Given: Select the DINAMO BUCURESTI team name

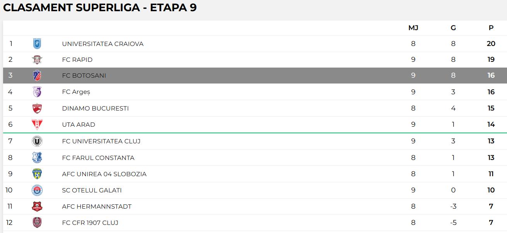Looking at the screenshot, I should coord(95,109).
